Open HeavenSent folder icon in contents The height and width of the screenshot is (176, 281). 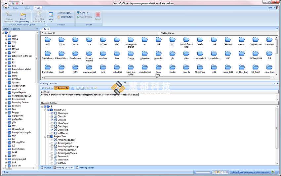200,53
